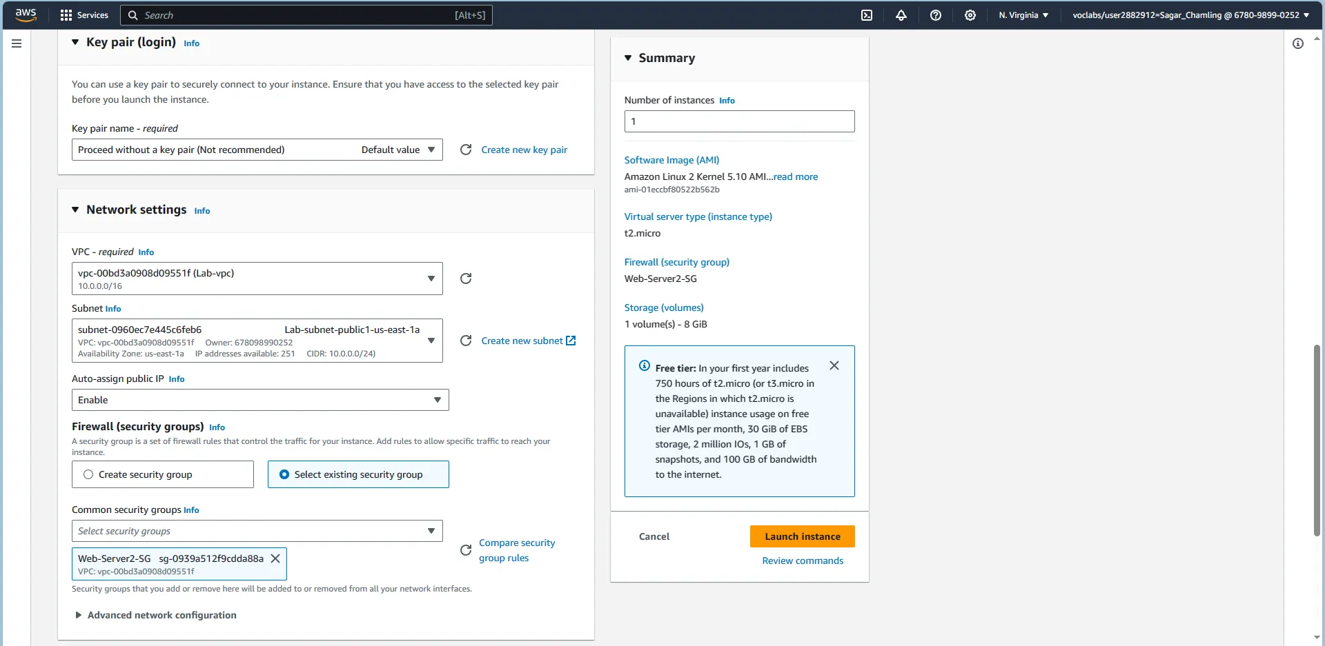Refresh the key pair list
Screen dimensions: 1325x646
pyautogui.click(x=466, y=150)
